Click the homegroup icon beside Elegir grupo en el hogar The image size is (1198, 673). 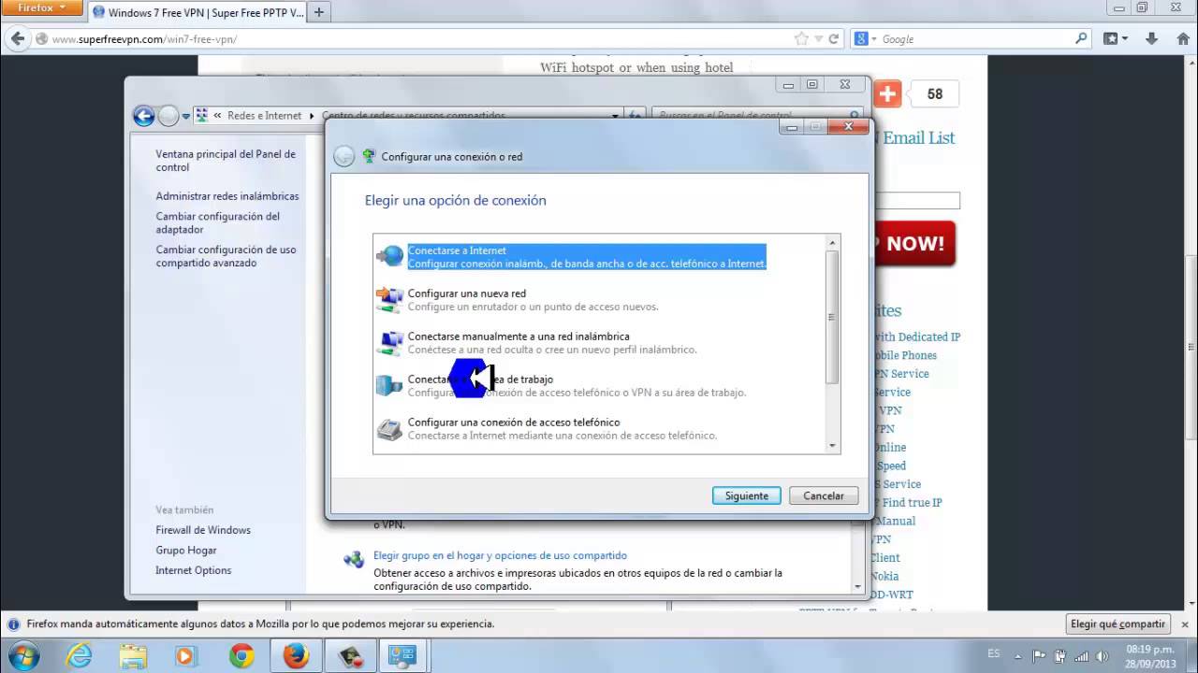(x=354, y=560)
